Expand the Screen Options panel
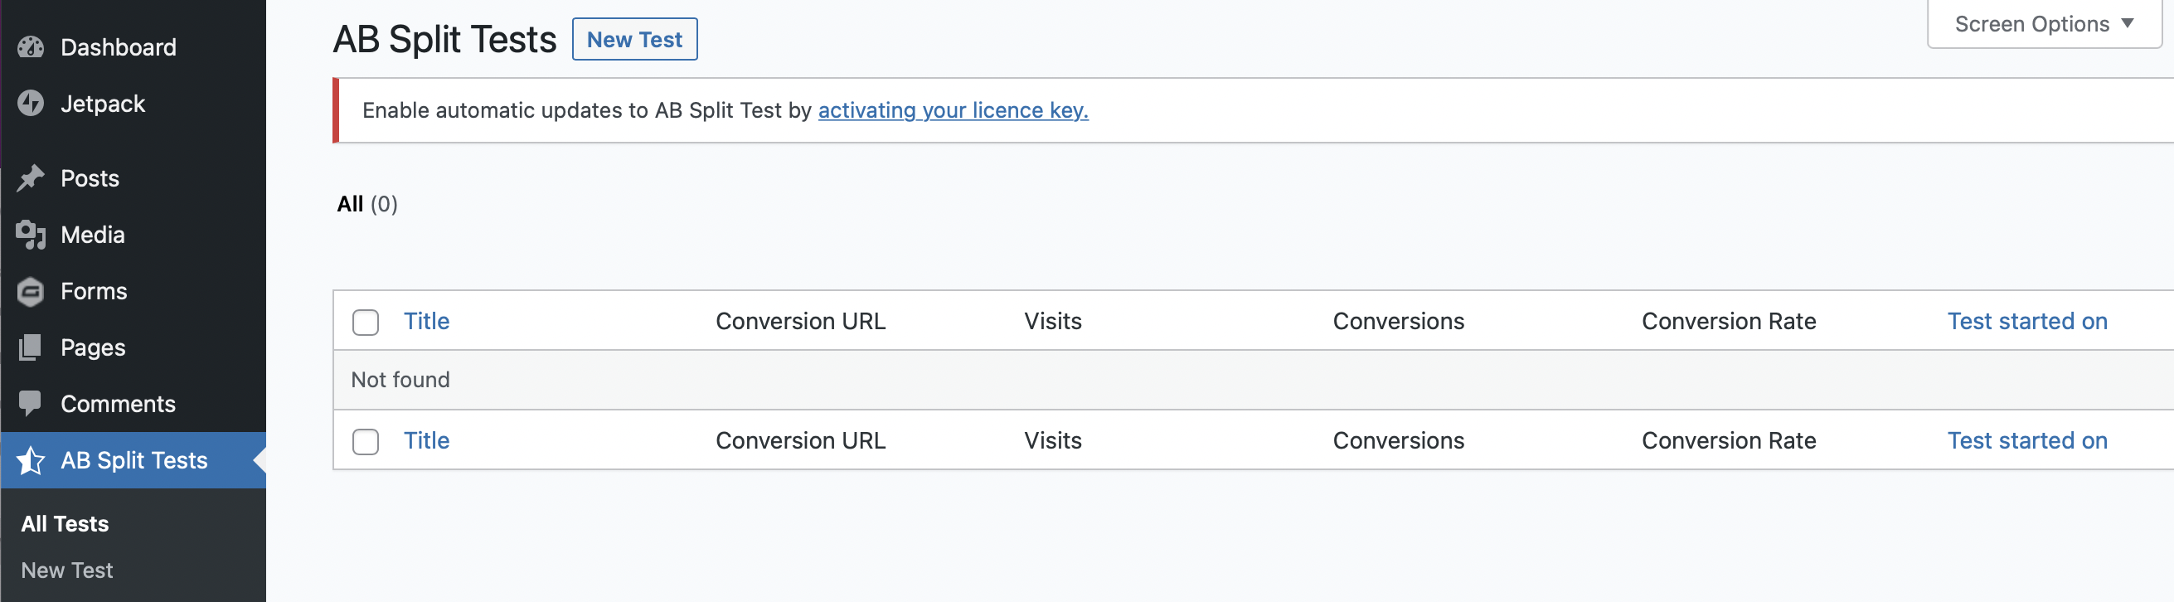The width and height of the screenshot is (2174, 602). [x=2043, y=25]
